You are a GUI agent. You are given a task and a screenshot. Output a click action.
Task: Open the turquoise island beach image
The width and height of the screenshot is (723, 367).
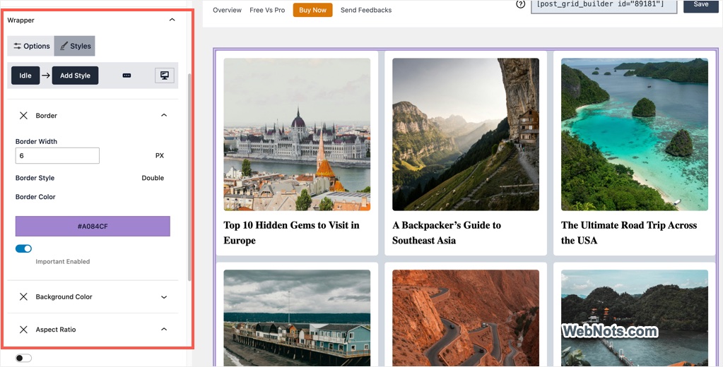635,135
